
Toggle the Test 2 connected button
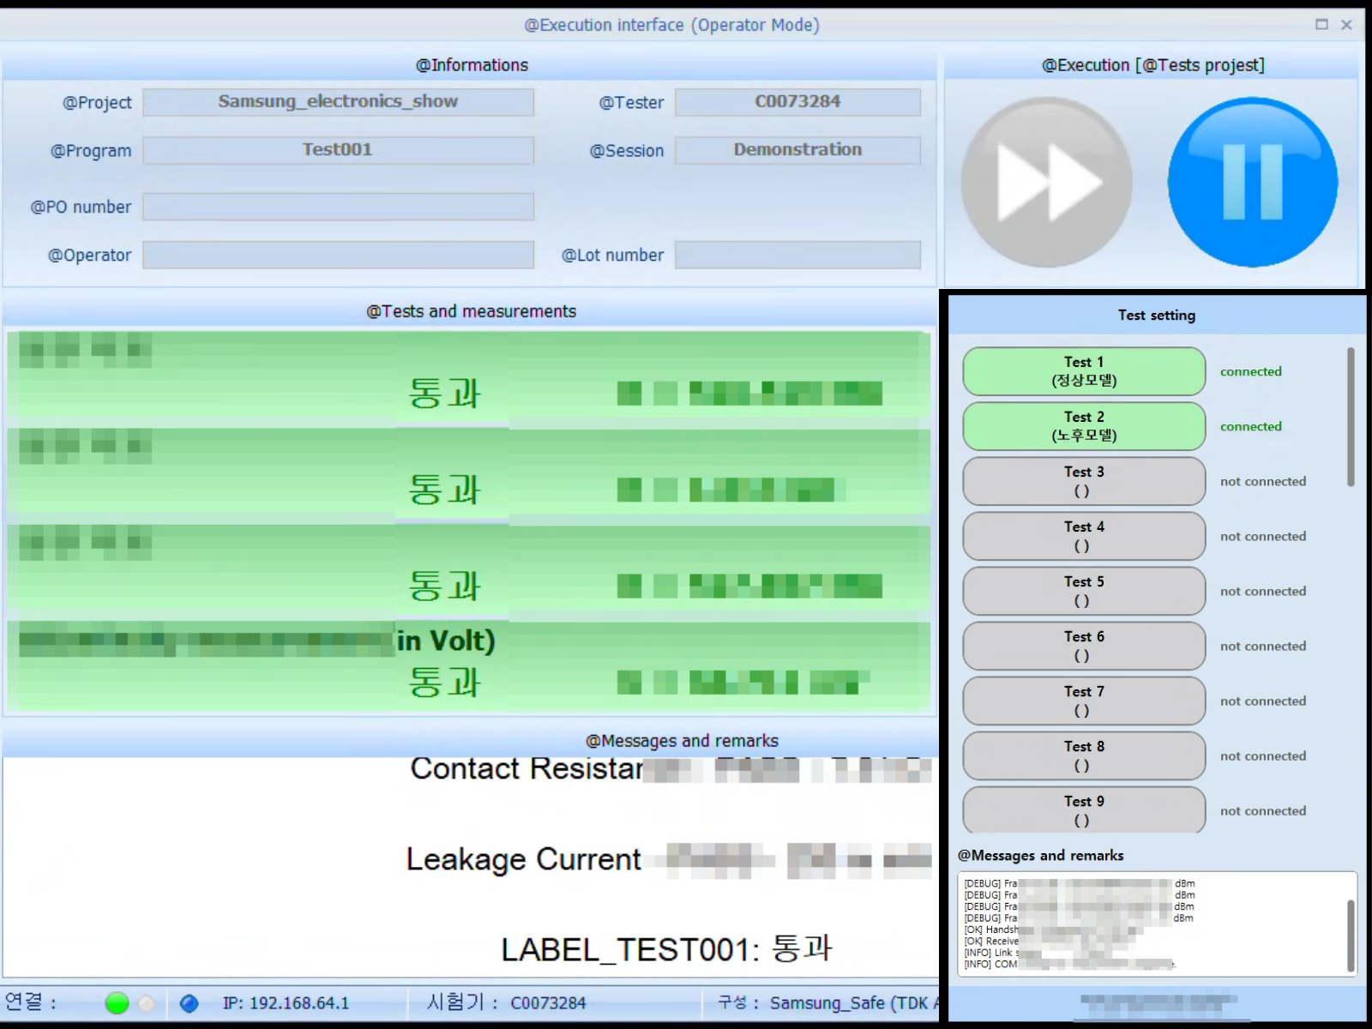point(1084,426)
